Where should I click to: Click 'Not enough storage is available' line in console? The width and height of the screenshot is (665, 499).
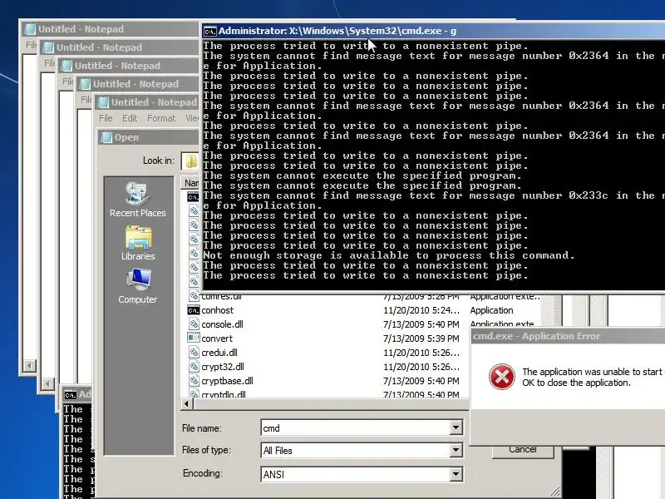point(388,255)
